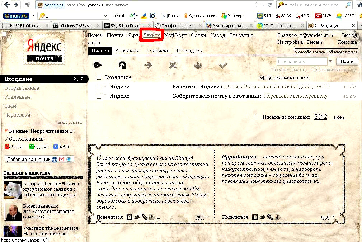The image size is (362, 242).
Task: Open Мой мир from the mail.ru toolbar
Action: click(232, 16)
